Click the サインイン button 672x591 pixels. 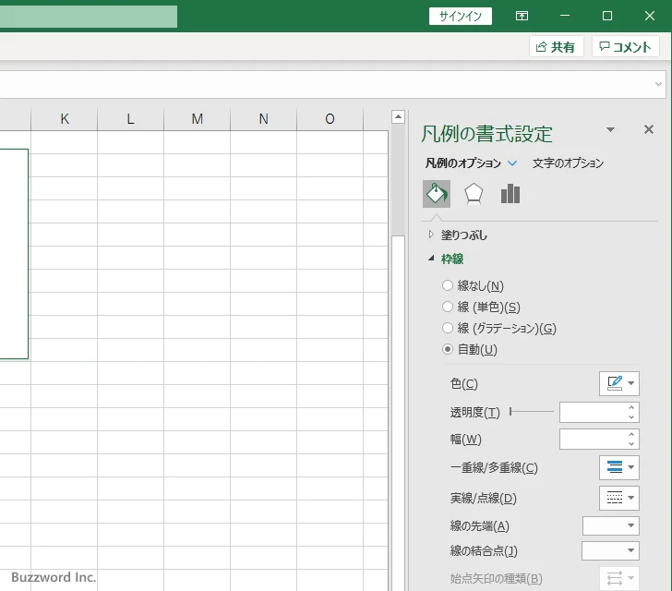461,17
